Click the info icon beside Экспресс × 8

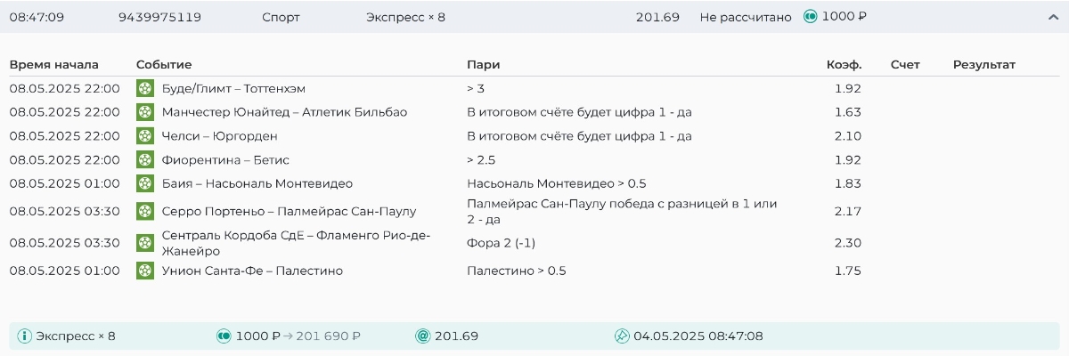pos(25,336)
